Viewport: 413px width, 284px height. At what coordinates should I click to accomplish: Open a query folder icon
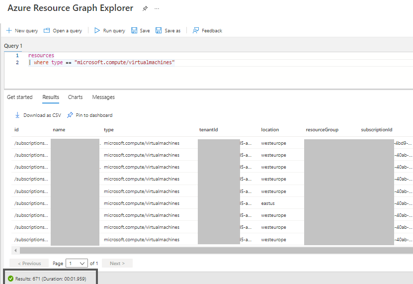47,30
